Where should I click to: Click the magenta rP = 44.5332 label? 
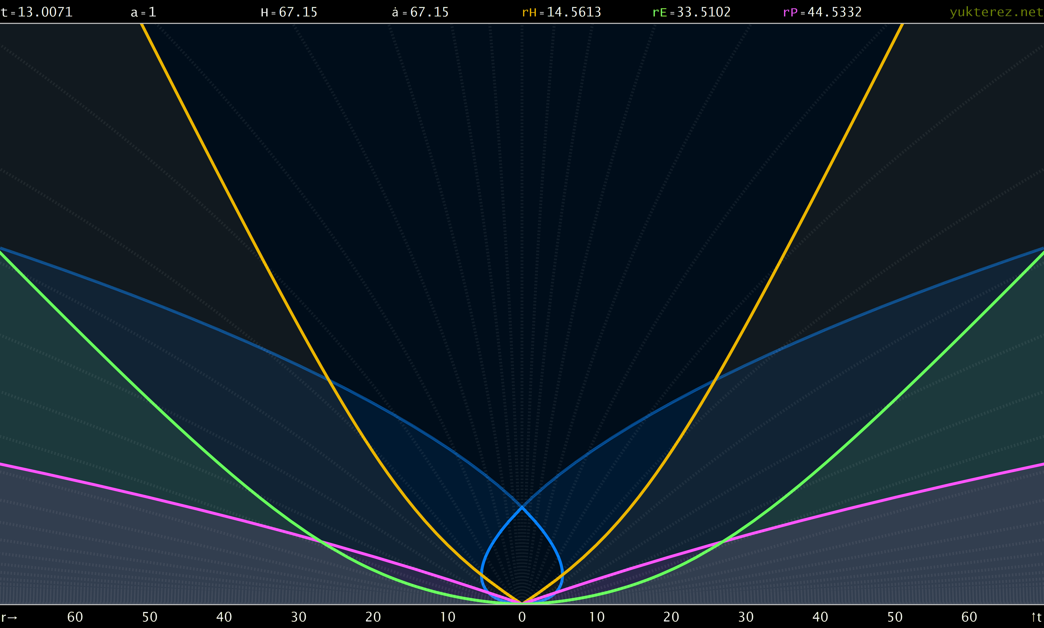pos(822,12)
